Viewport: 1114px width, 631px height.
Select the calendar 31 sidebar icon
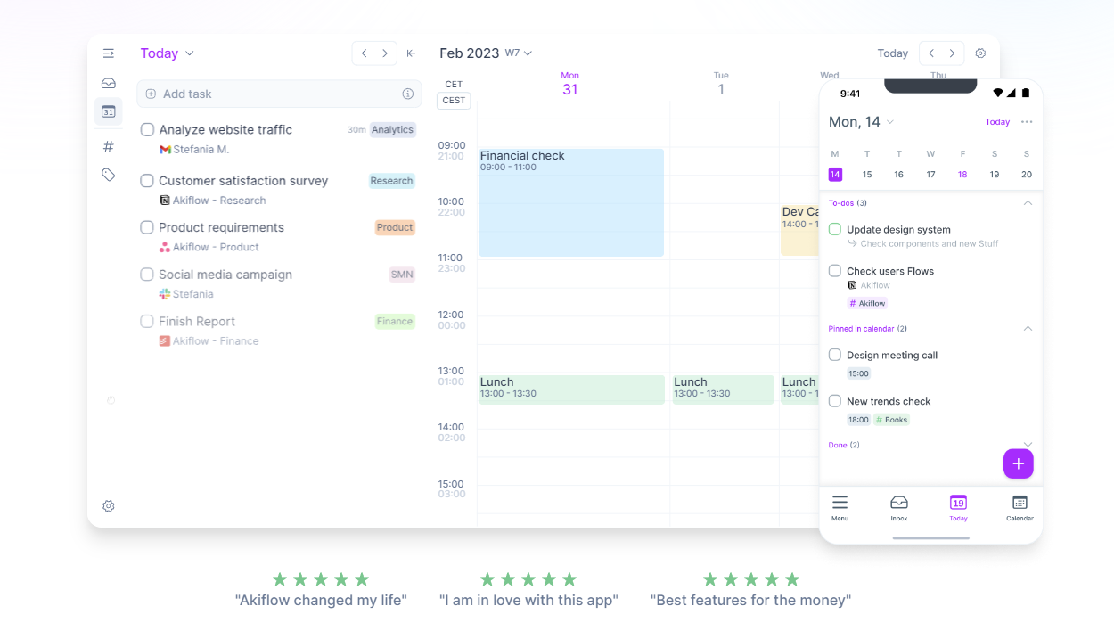coord(109,111)
